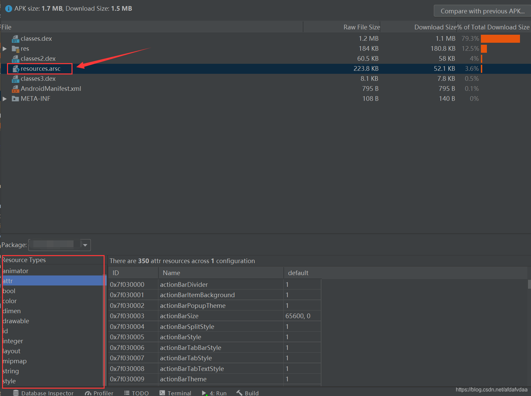Select layout resource type
531x396 pixels.
tap(53, 351)
